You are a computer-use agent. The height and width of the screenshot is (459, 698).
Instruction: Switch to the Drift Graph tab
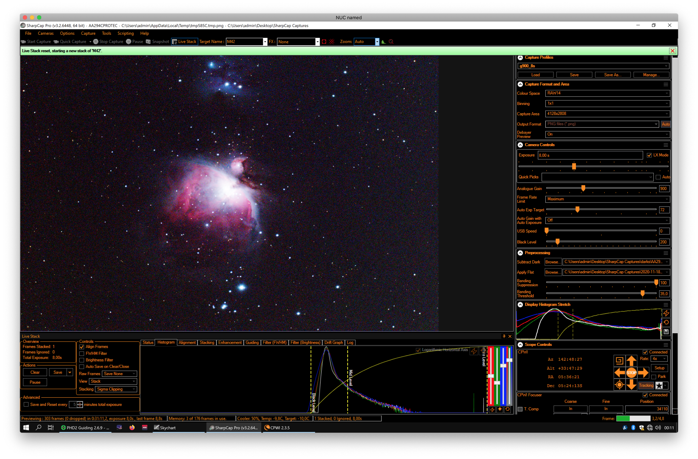[333, 342]
